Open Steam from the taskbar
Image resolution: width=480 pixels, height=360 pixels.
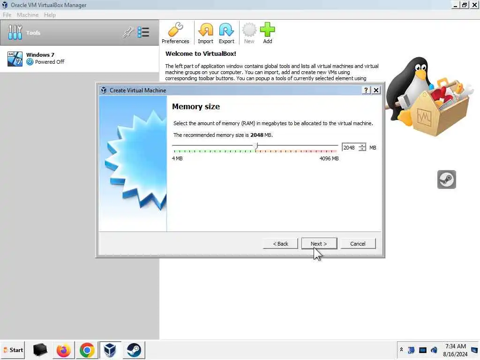[134, 350]
